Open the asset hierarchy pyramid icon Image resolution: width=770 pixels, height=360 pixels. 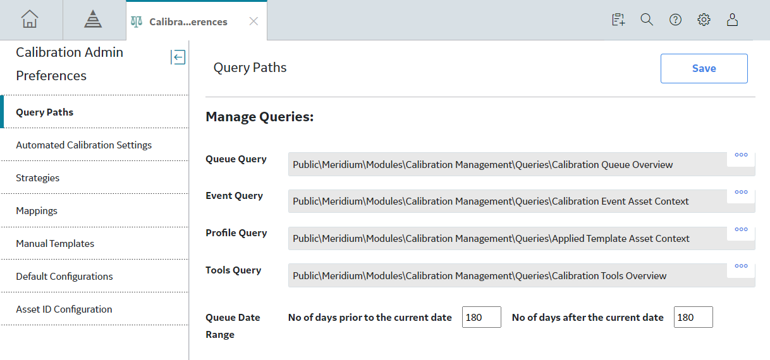click(93, 20)
